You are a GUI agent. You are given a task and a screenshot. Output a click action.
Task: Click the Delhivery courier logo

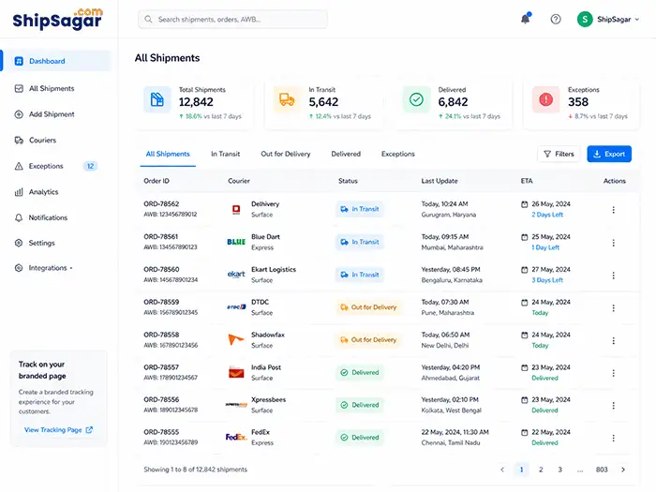tap(236, 209)
